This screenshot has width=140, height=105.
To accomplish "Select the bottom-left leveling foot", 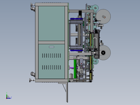I will click(32, 80).
